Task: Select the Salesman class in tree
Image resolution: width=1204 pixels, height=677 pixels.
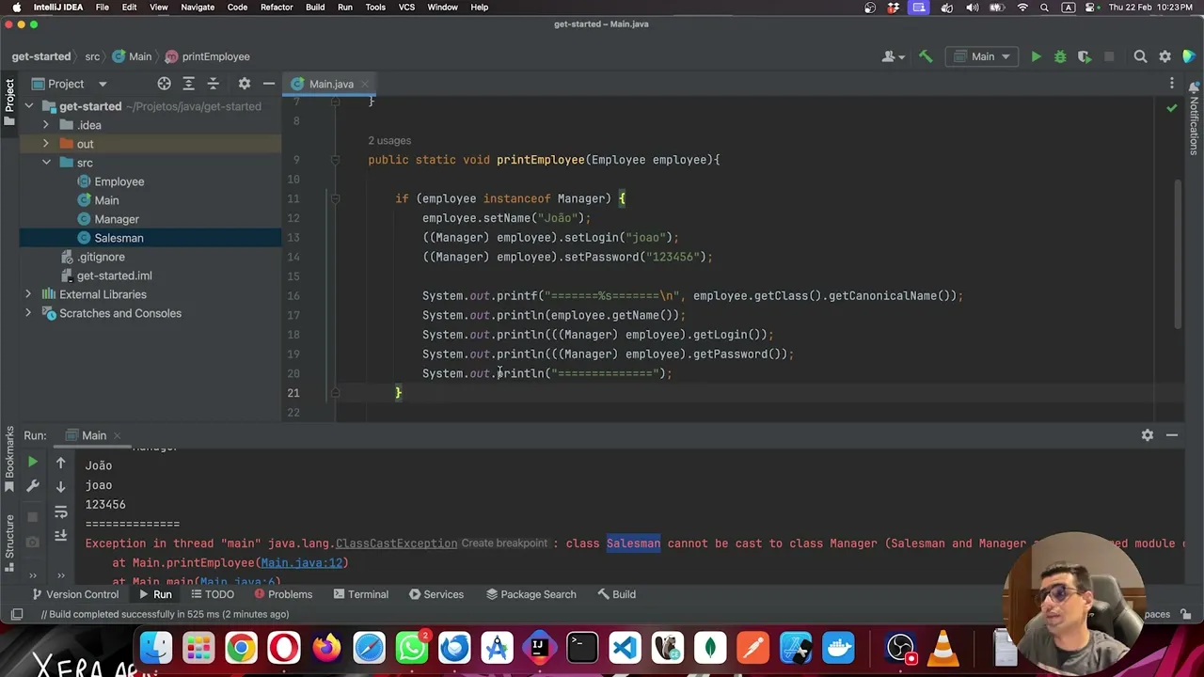Action: pos(119,238)
